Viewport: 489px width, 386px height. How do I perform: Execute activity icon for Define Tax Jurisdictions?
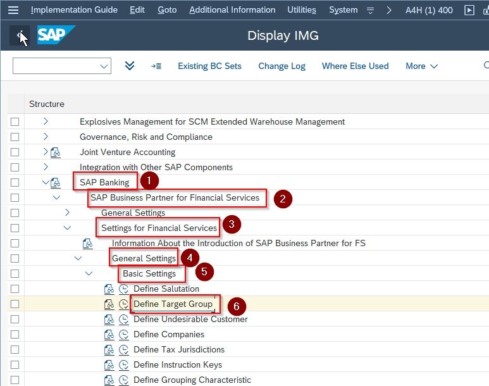[x=124, y=350]
